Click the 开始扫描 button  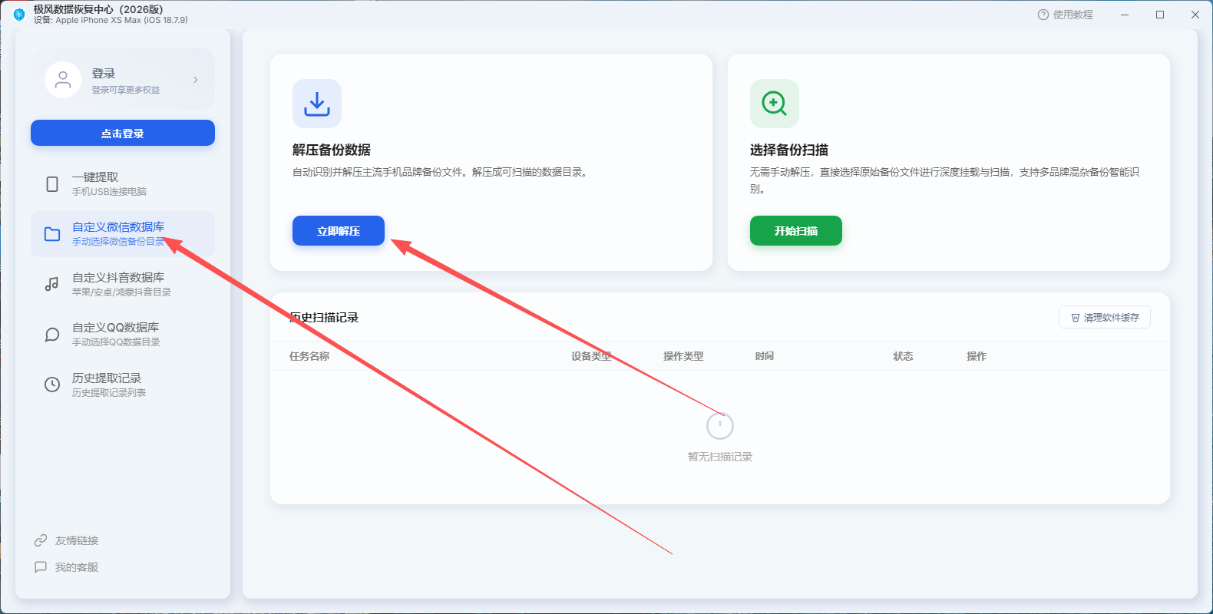[796, 230]
